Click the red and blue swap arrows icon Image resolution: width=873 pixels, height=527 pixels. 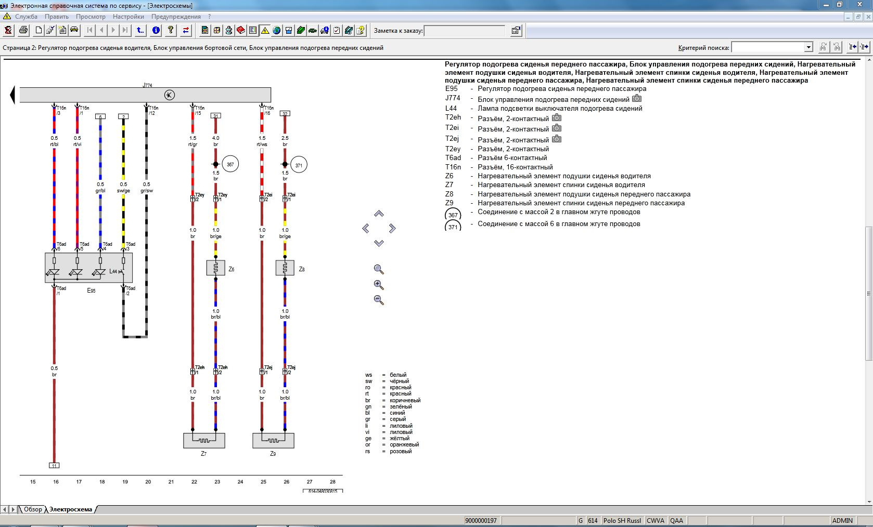pyautogui.click(x=186, y=30)
